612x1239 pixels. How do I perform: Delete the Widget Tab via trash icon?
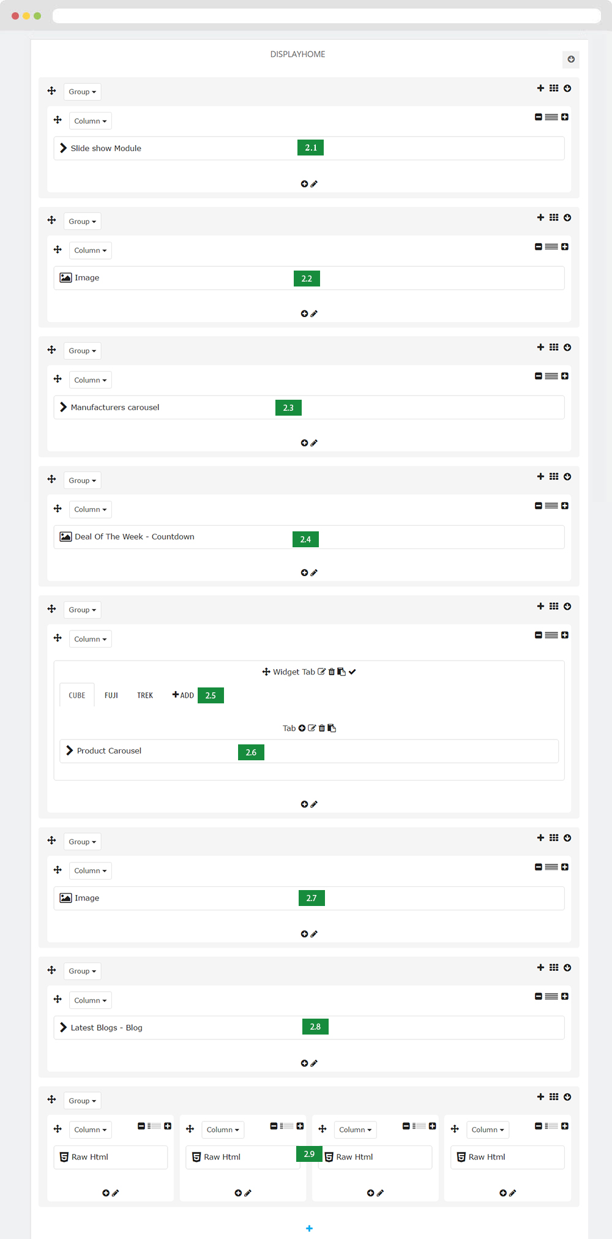pyautogui.click(x=332, y=672)
